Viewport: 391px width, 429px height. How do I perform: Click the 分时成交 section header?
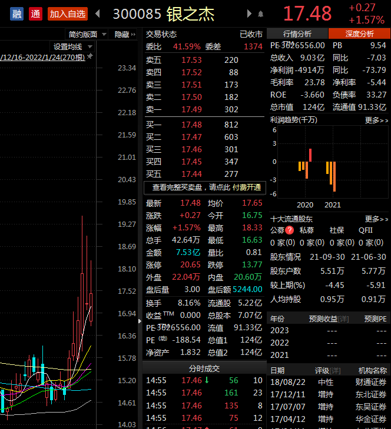(204, 368)
